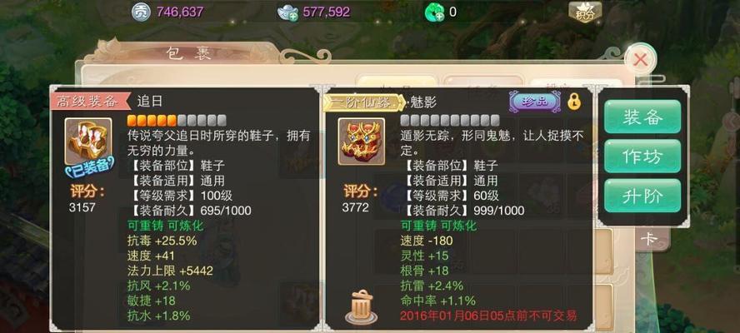Tap the 贡 contribution coin icon
The width and height of the screenshot is (740, 333).
pos(141,12)
